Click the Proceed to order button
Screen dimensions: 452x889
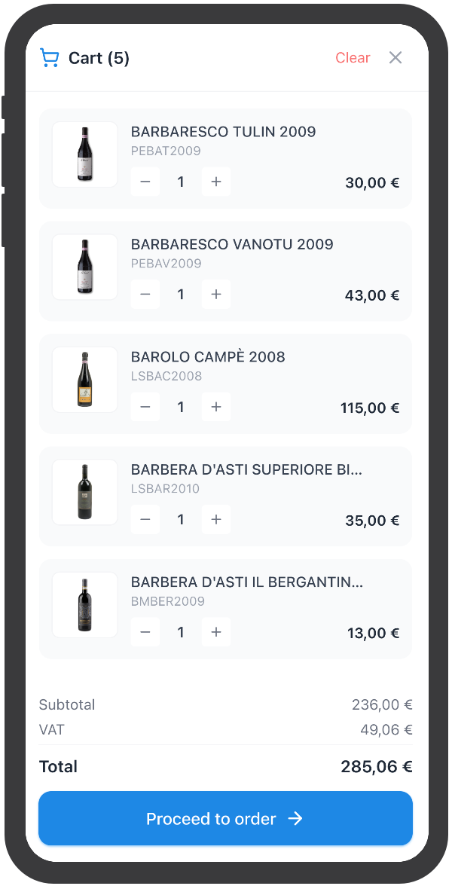point(225,818)
